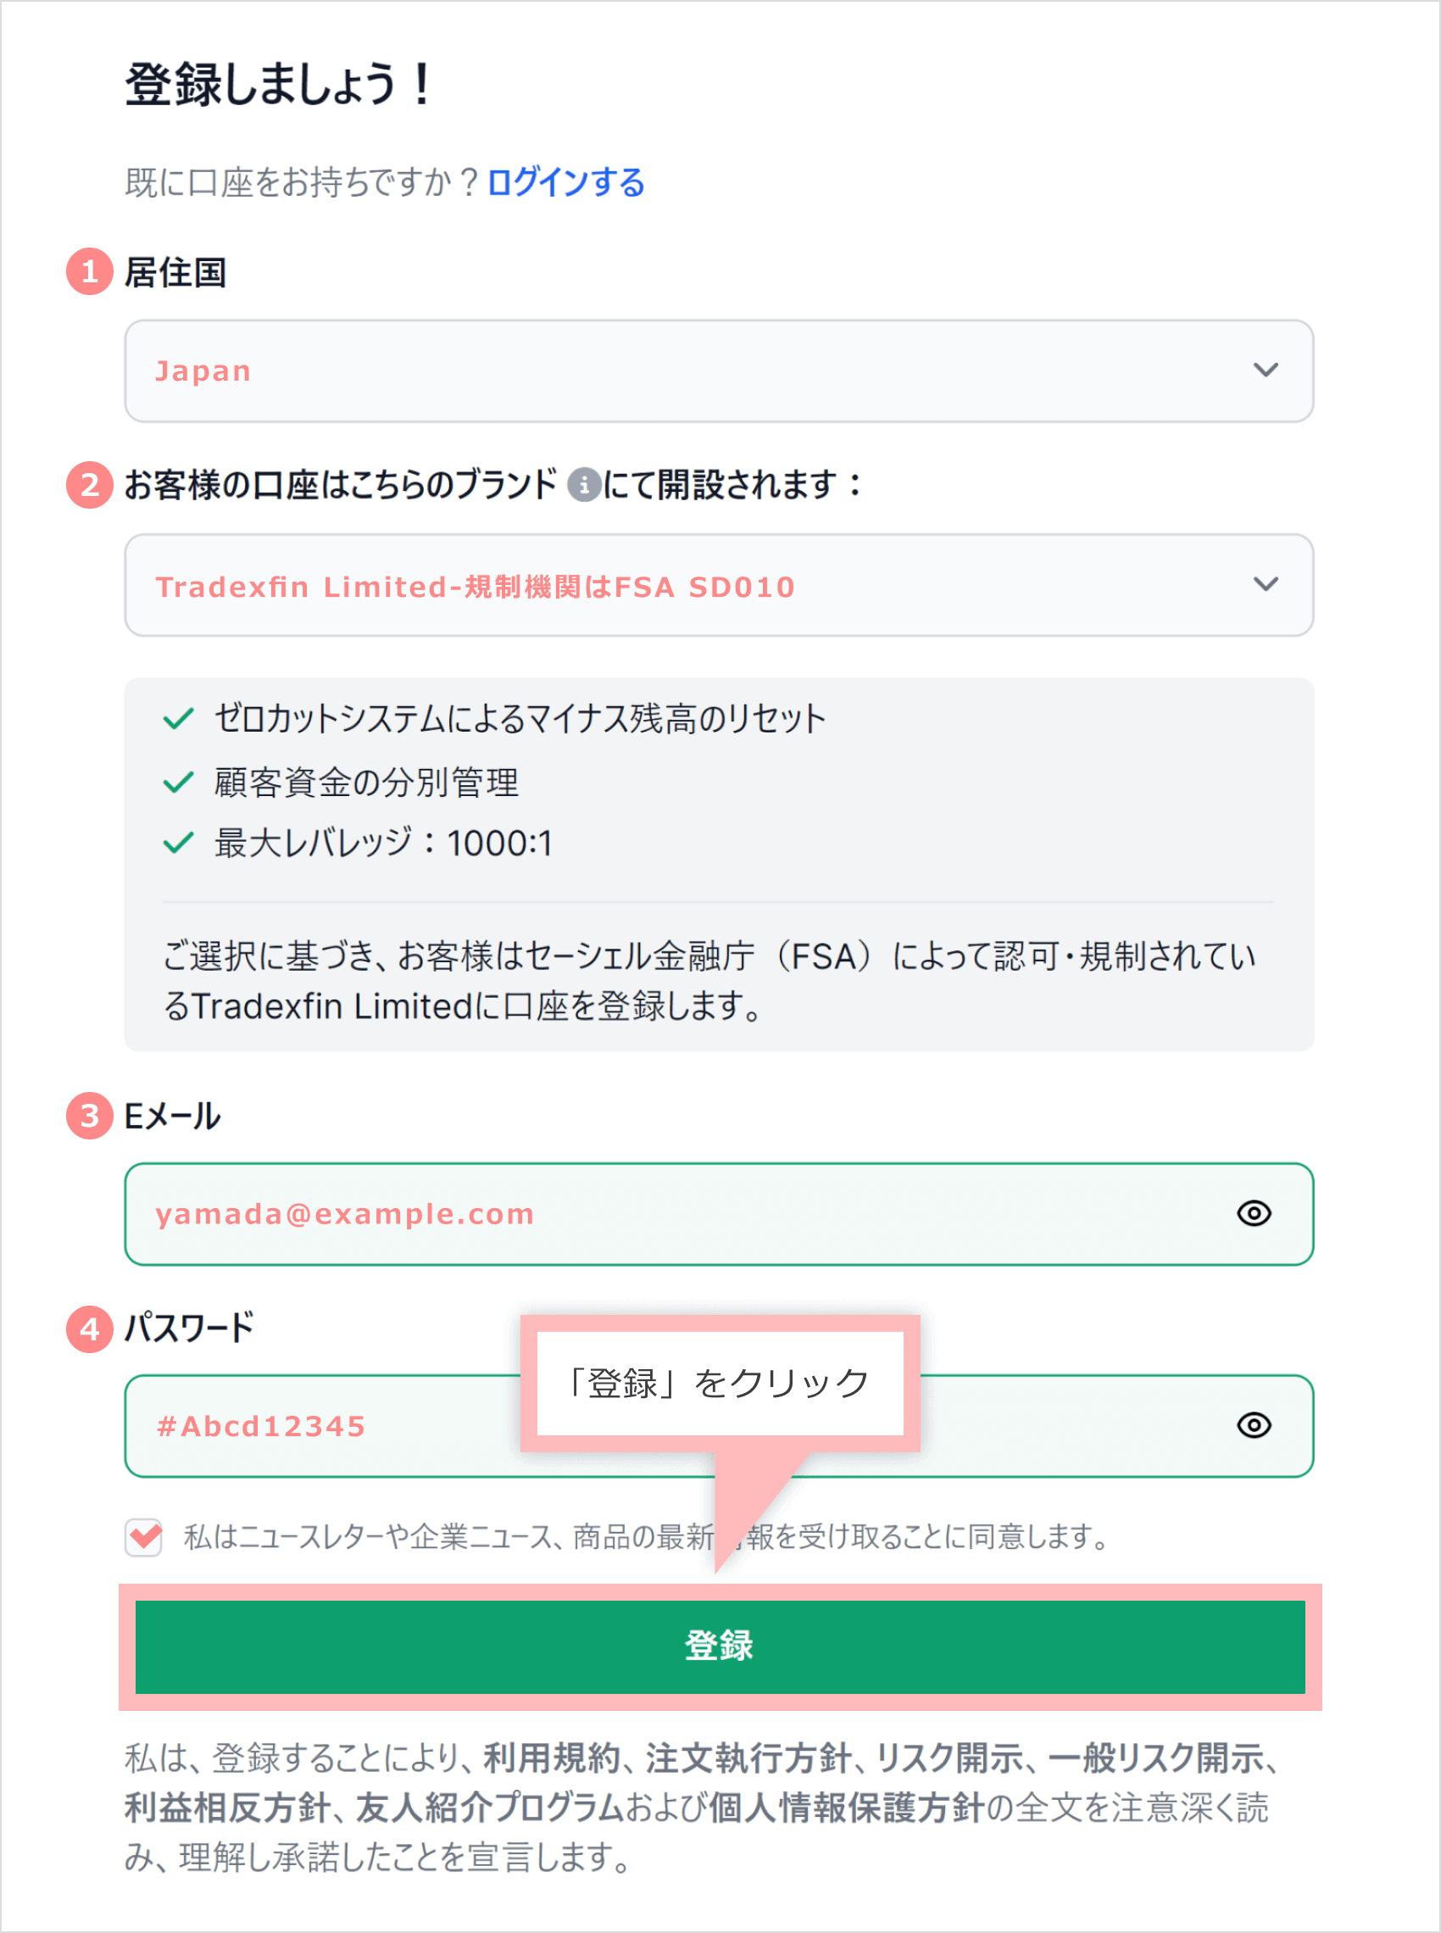Click red step 3 badge beside Eメール
The image size is (1441, 1933).
[x=89, y=1116]
